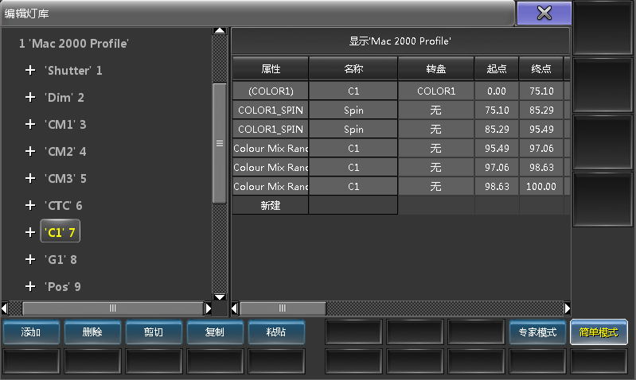Expand the 'Dim' 2 tree node
636x380 pixels.
coord(30,97)
